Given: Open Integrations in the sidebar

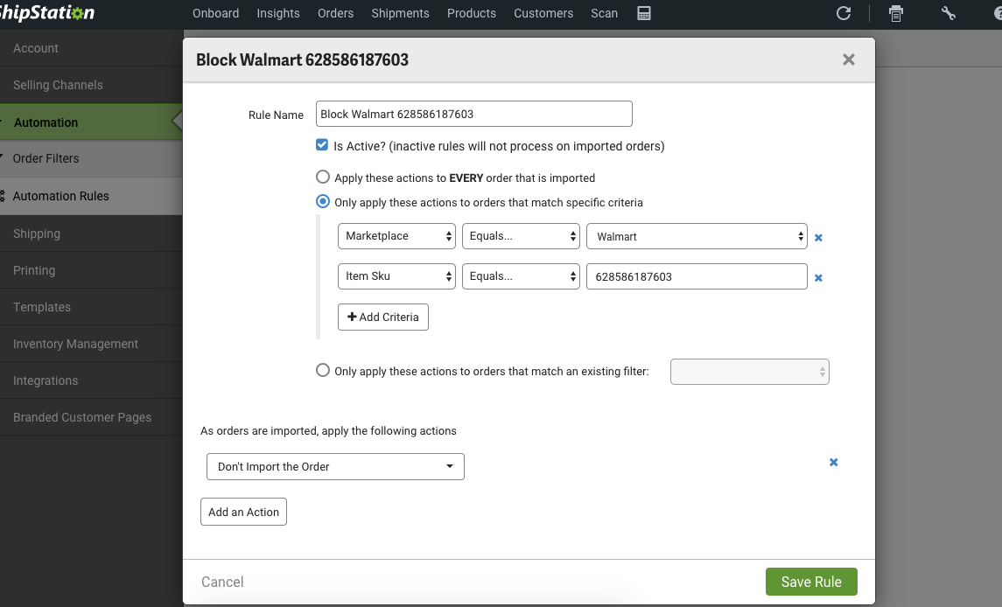Looking at the screenshot, I should pos(91,380).
